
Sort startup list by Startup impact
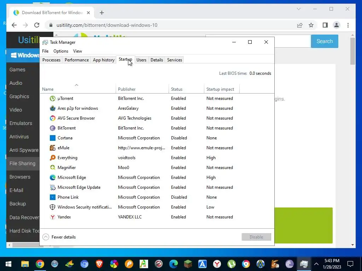click(222, 89)
